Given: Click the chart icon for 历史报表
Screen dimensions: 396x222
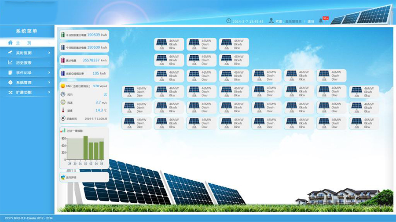Looking at the screenshot, I should coord(11,63).
